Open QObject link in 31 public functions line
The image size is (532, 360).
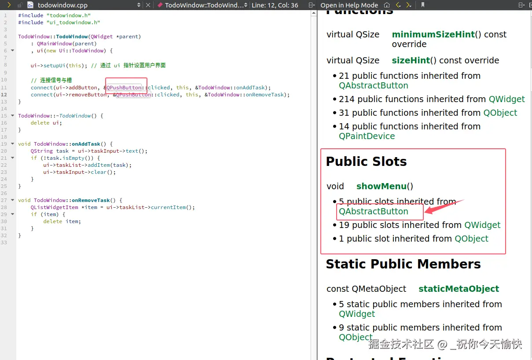pos(500,113)
